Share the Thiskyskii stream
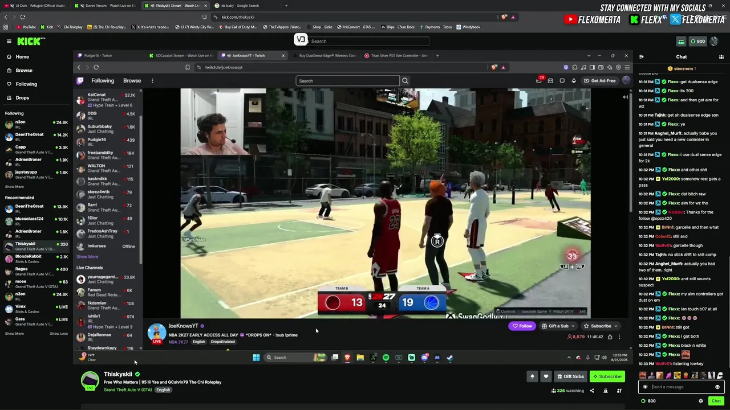The width and height of the screenshot is (730, 410). tap(591, 391)
